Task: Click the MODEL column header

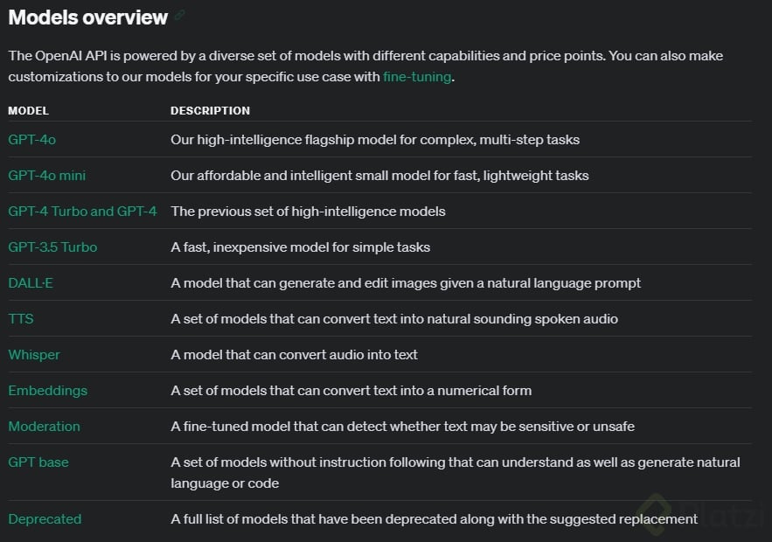Action: coord(29,111)
